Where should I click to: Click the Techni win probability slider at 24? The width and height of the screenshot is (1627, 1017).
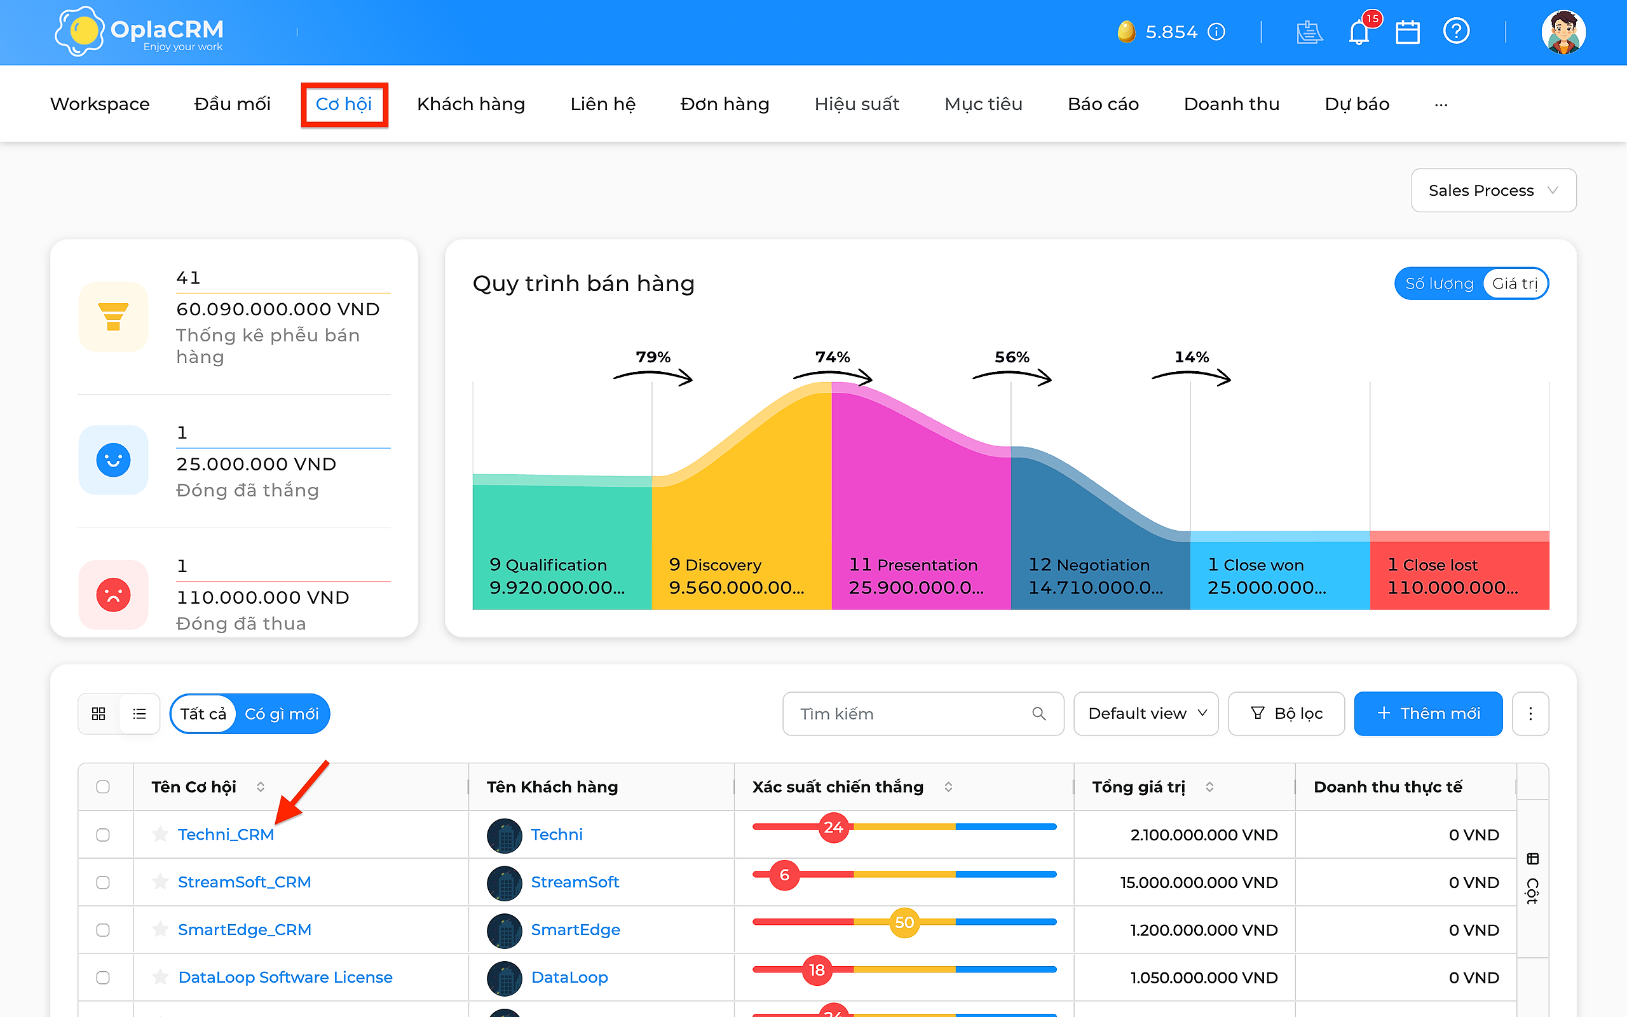point(834,828)
